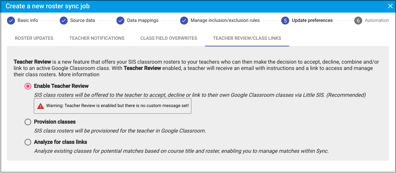Click the step 6 Automation circle icon
Viewport: 396px width, 173px height.
[358, 21]
